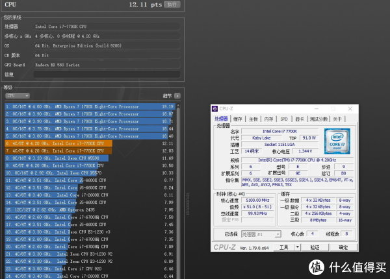Click the CPU-Z OK (确定) button

(343, 247)
